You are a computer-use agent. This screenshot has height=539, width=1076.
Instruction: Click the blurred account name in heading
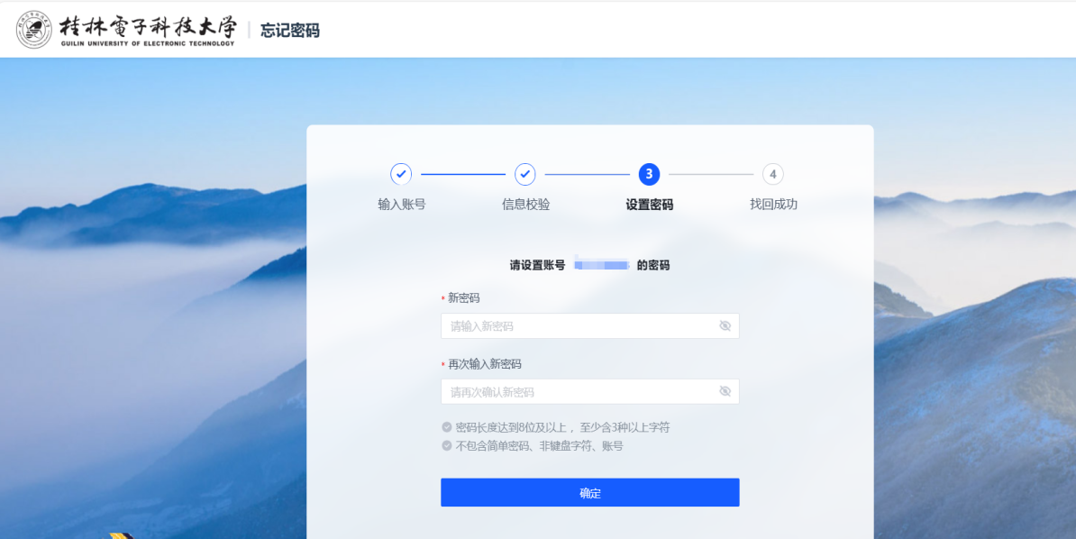pyautogui.click(x=601, y=265)
